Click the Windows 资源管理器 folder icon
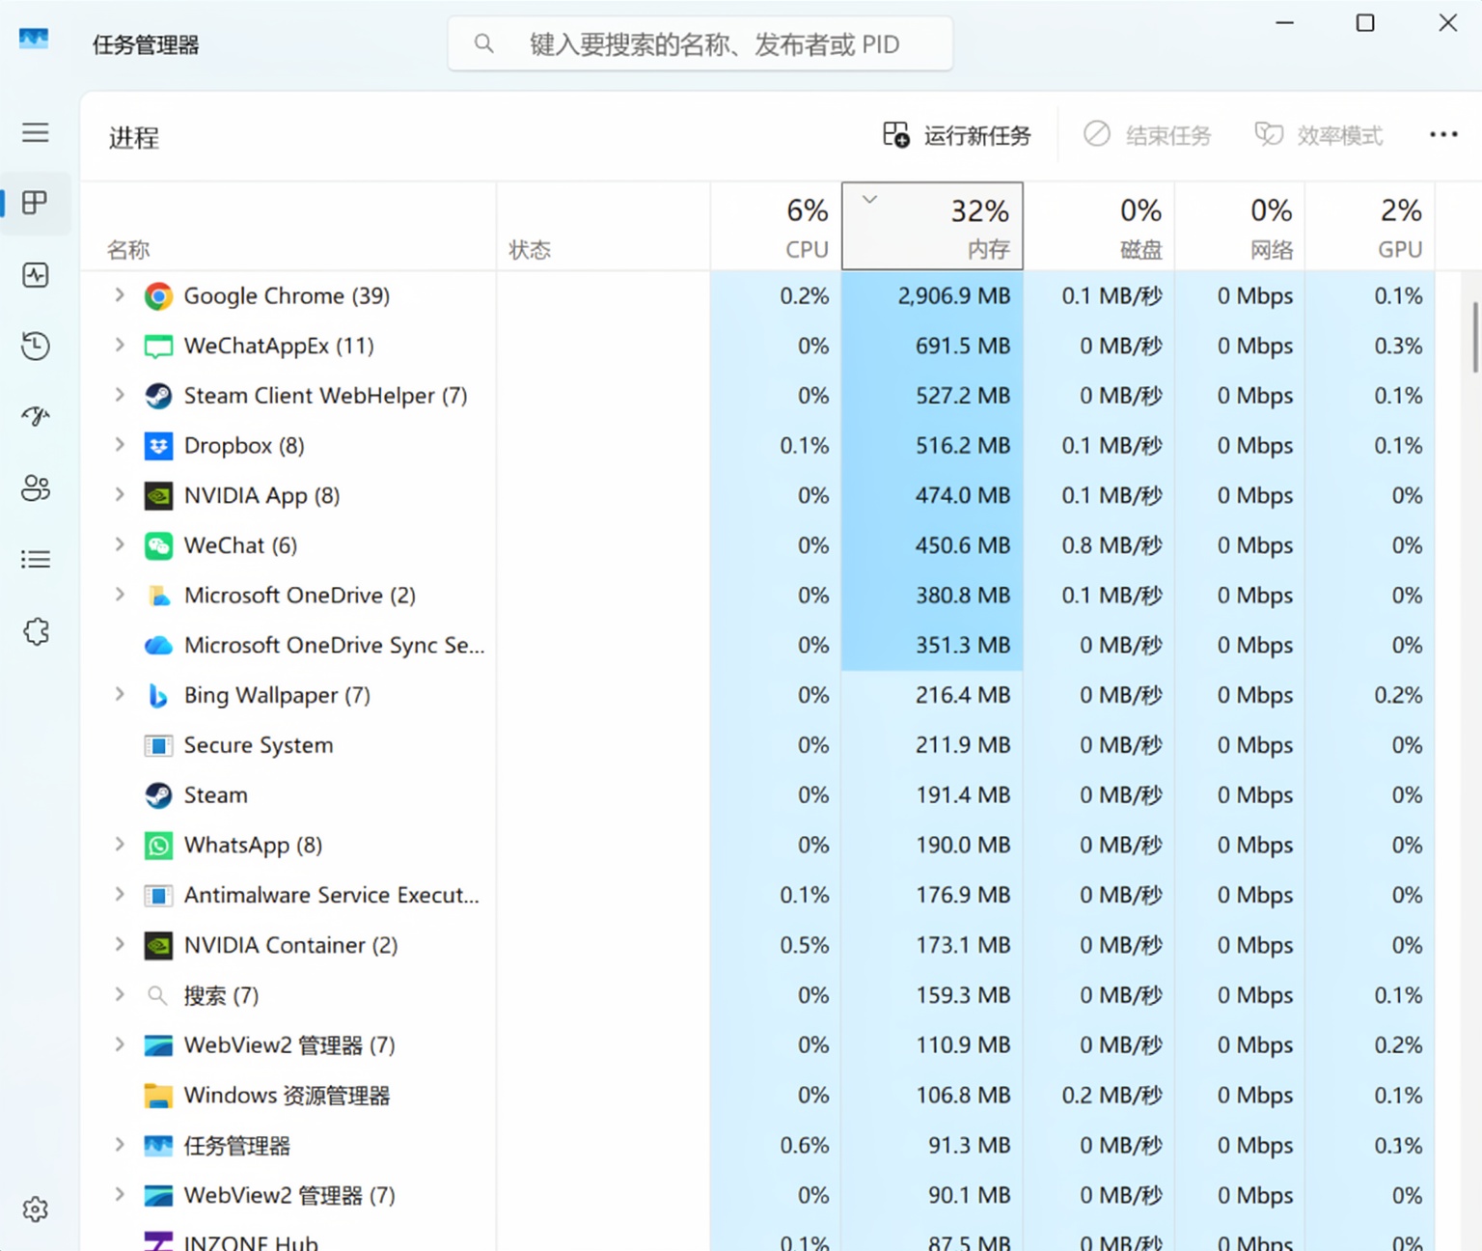1482x1251 pixels. [158, 1096]
